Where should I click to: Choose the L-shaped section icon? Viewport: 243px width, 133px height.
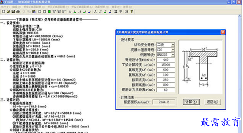[x=64, y=11]
